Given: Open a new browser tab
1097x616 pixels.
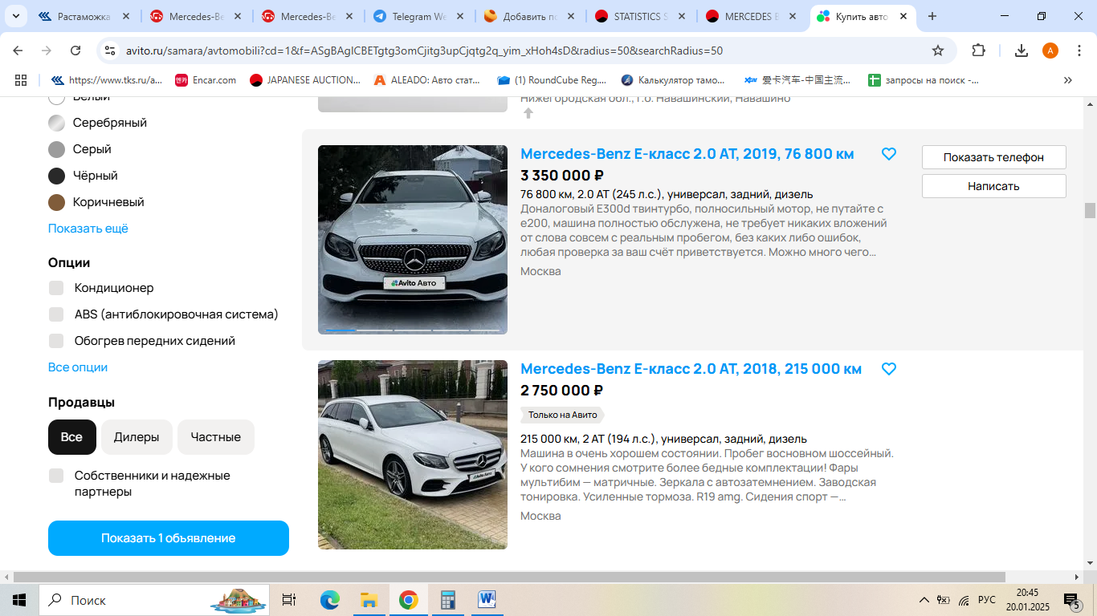Looking at the screenshot, I should pyautogui.click(x=932, y=16).
